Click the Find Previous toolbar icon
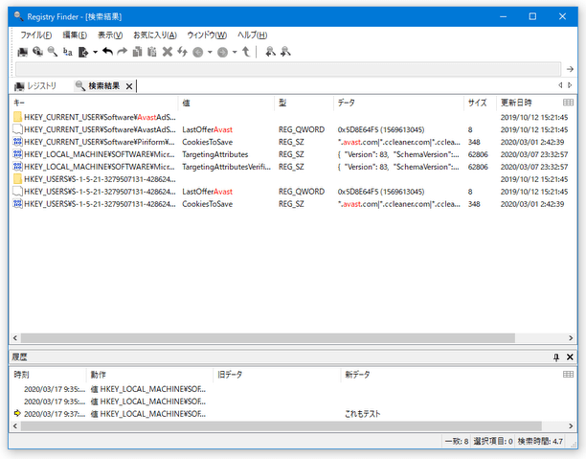The height and width of the screenshot is (459, 586). tap(271, 52)
